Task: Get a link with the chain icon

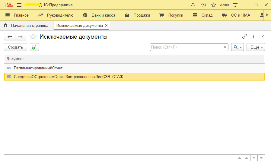Action: pyautogui.click(x=244, y=36)
